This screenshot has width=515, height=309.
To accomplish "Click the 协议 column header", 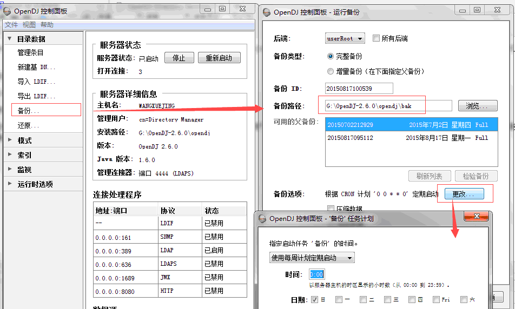I will click(180, 210).
